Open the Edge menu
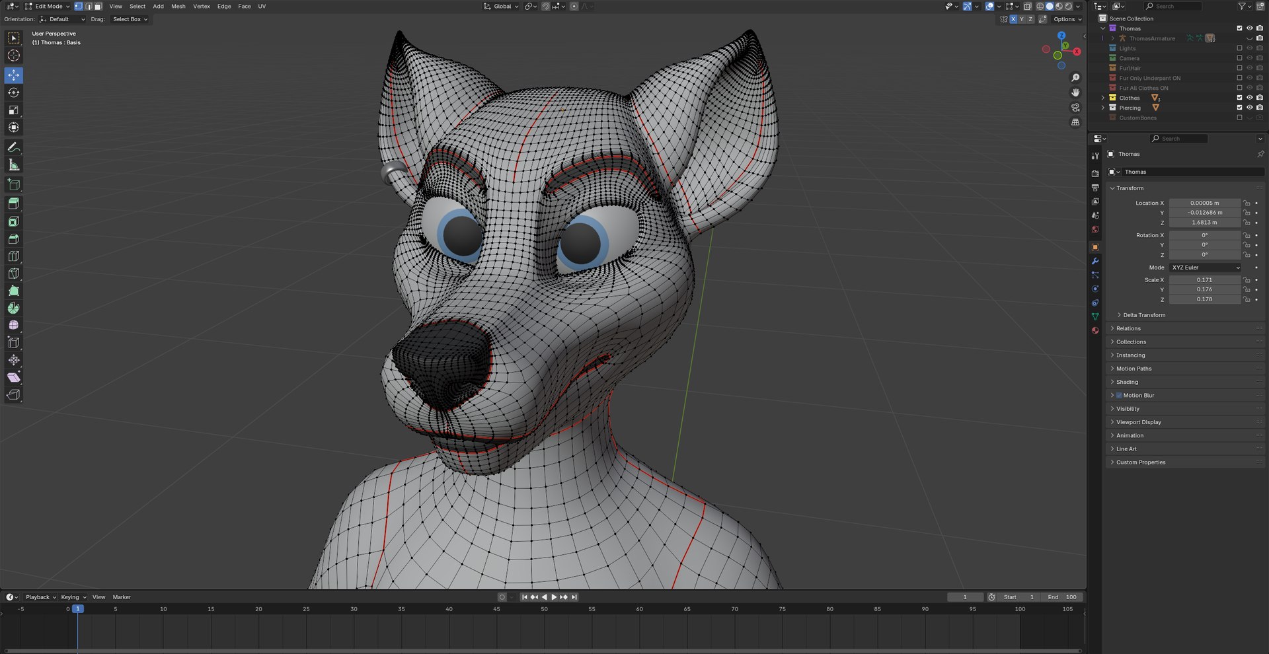Image resolution: width=1269 pixels, height=654 pixels. (224, 6)
